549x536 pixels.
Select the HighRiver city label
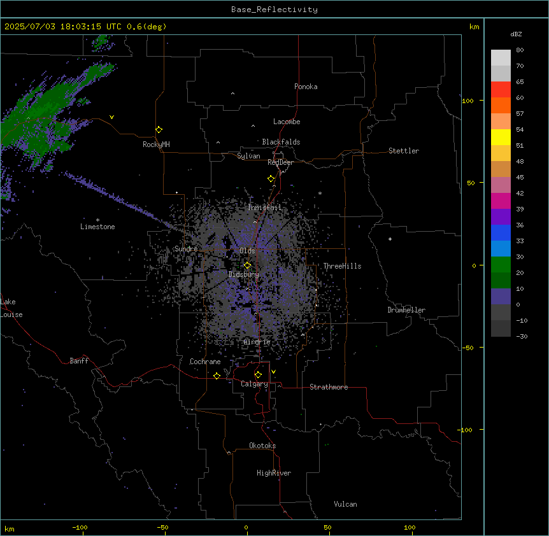point(274,473)
